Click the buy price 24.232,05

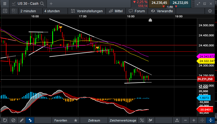pos(180,3)
